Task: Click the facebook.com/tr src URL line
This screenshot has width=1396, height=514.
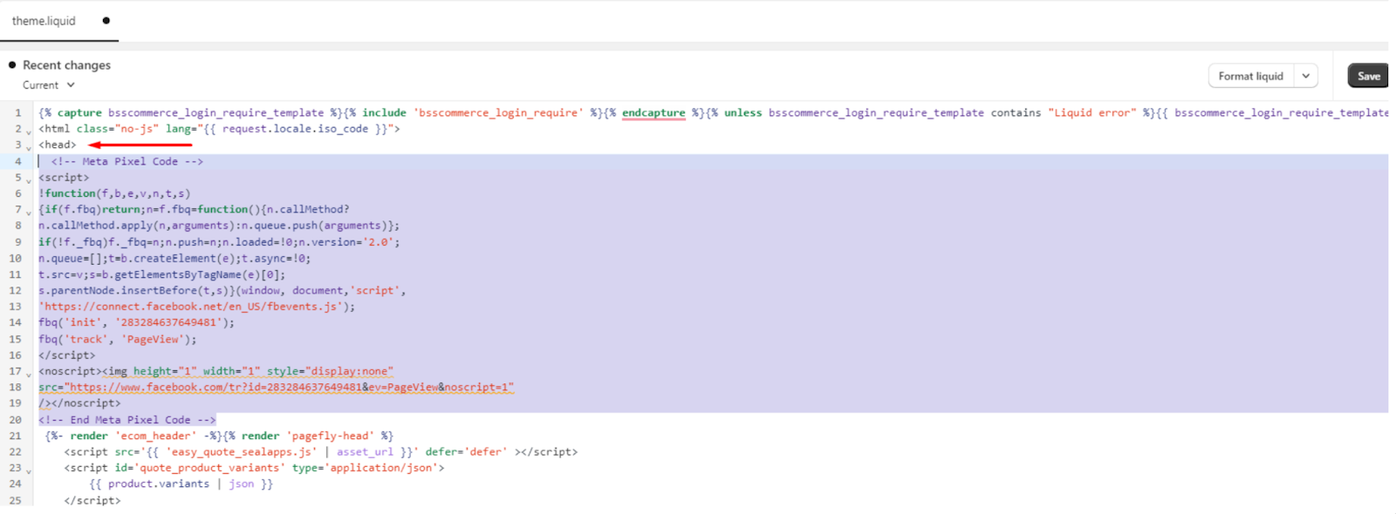Action: (277, 387)
